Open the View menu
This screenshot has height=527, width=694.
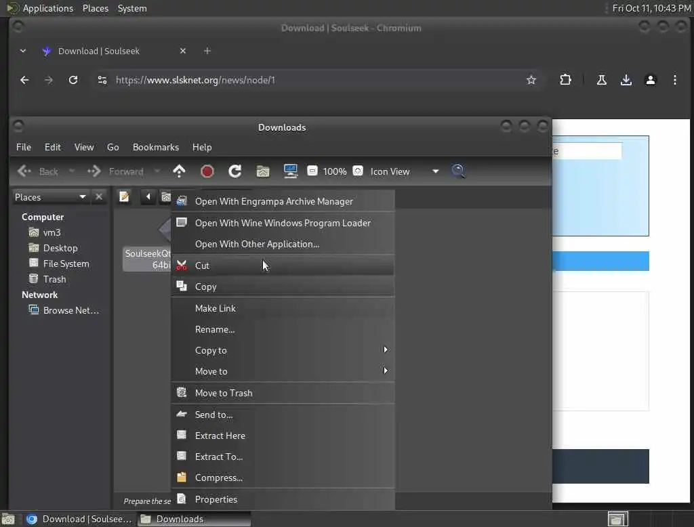(x=83, y=147)
